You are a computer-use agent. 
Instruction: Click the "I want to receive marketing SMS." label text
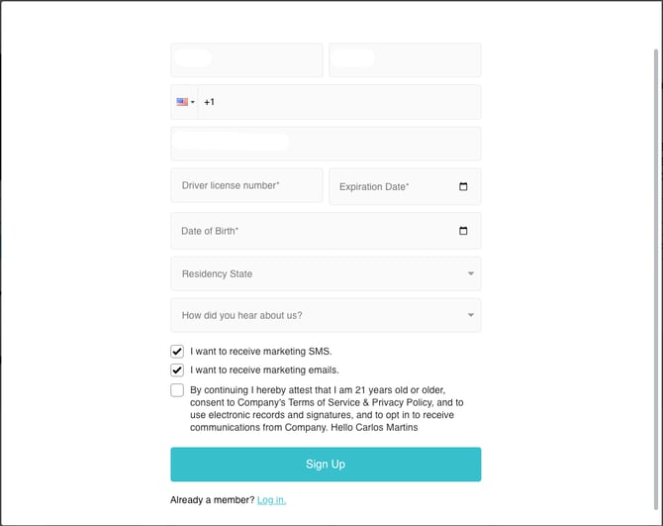(261, 351)
